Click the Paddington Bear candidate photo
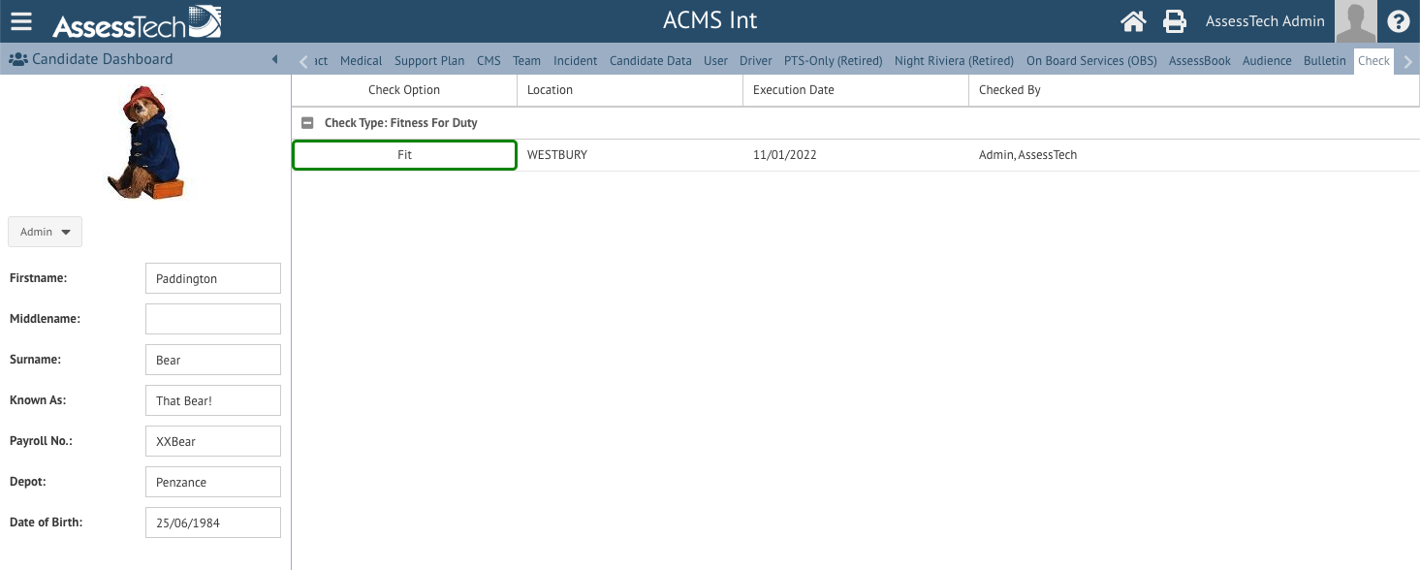This screenshot has height=570, width=1420. click(x=145, y=142)
